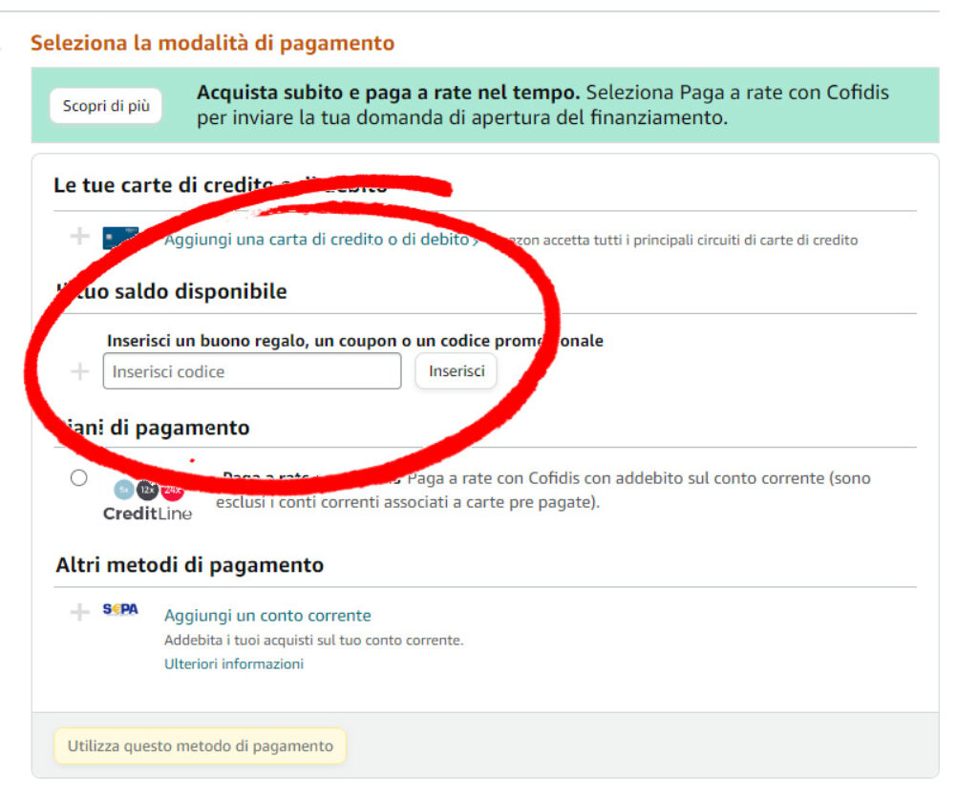The height and width of the screenshot is (799, 978).
Task: Select the Cofidis installment payment radio button
Action: coord(78,478)
